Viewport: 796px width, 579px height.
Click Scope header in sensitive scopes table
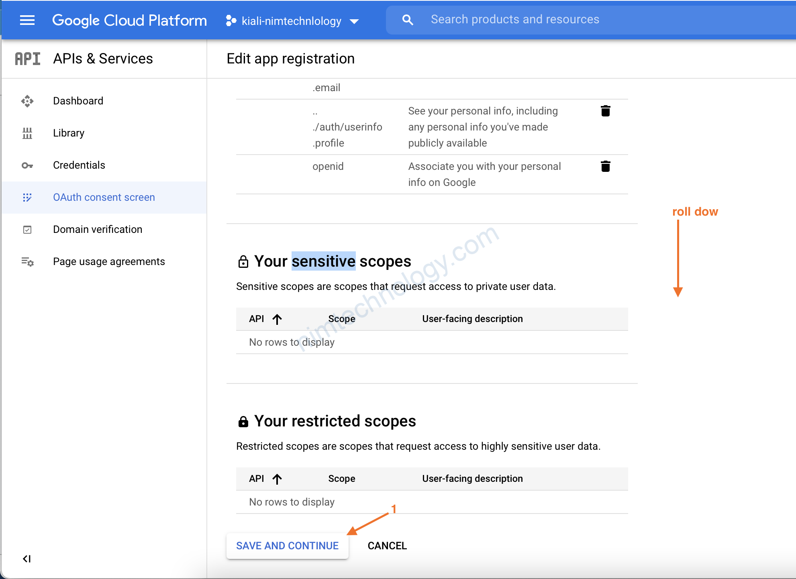coord(342,319)
